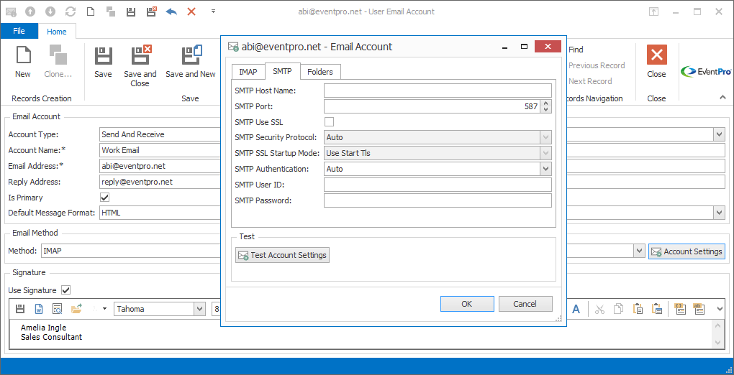The width and height of the screenshot is (734, 375).
Task: Click the small clone icon in quick access toolbar
Action: (x=111, y=11)
